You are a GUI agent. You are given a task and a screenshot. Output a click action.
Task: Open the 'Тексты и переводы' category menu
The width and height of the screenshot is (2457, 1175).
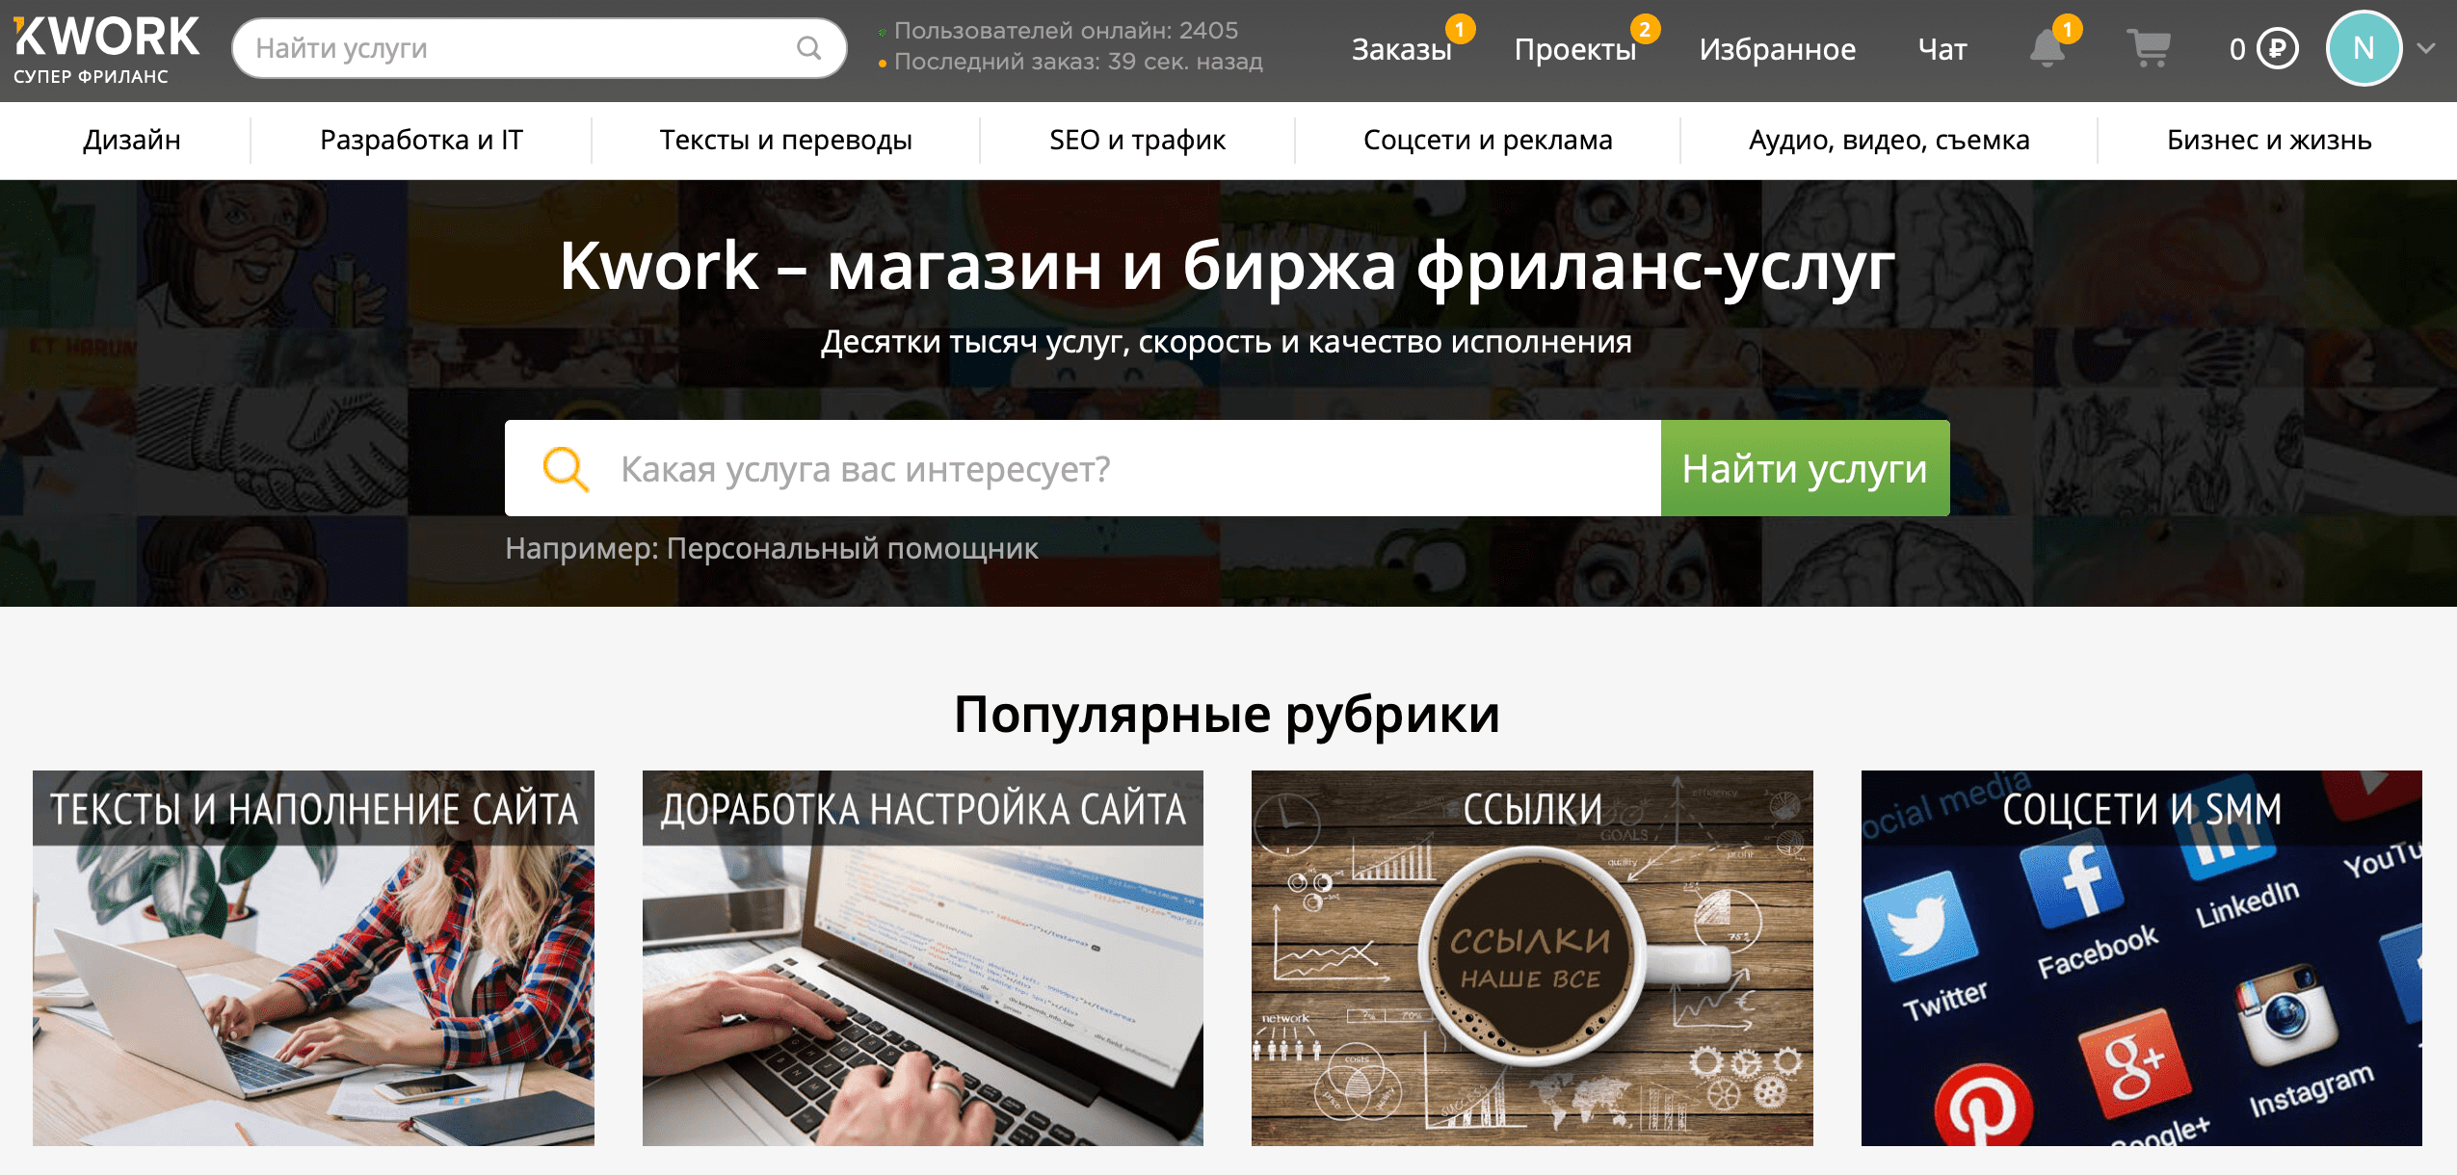(x=785, y=140)
